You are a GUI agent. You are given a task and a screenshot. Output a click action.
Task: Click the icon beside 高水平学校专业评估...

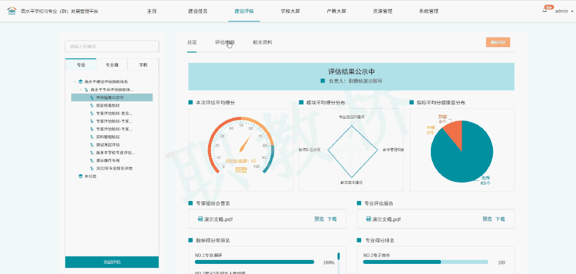92,153
